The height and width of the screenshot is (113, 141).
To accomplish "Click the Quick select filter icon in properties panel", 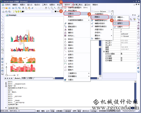I will (x=134, y=19).
